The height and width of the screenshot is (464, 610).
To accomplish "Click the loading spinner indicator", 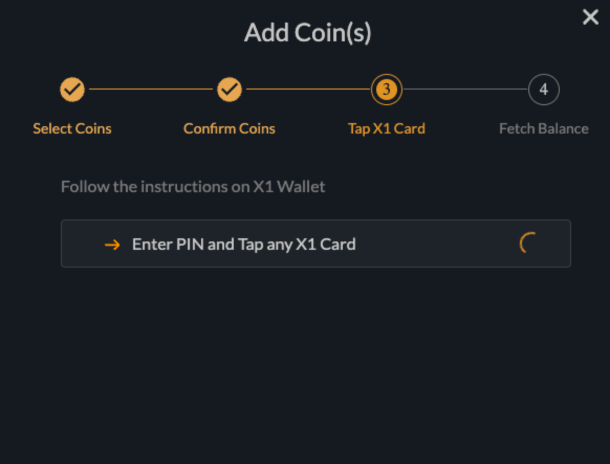I will point(526,244).
